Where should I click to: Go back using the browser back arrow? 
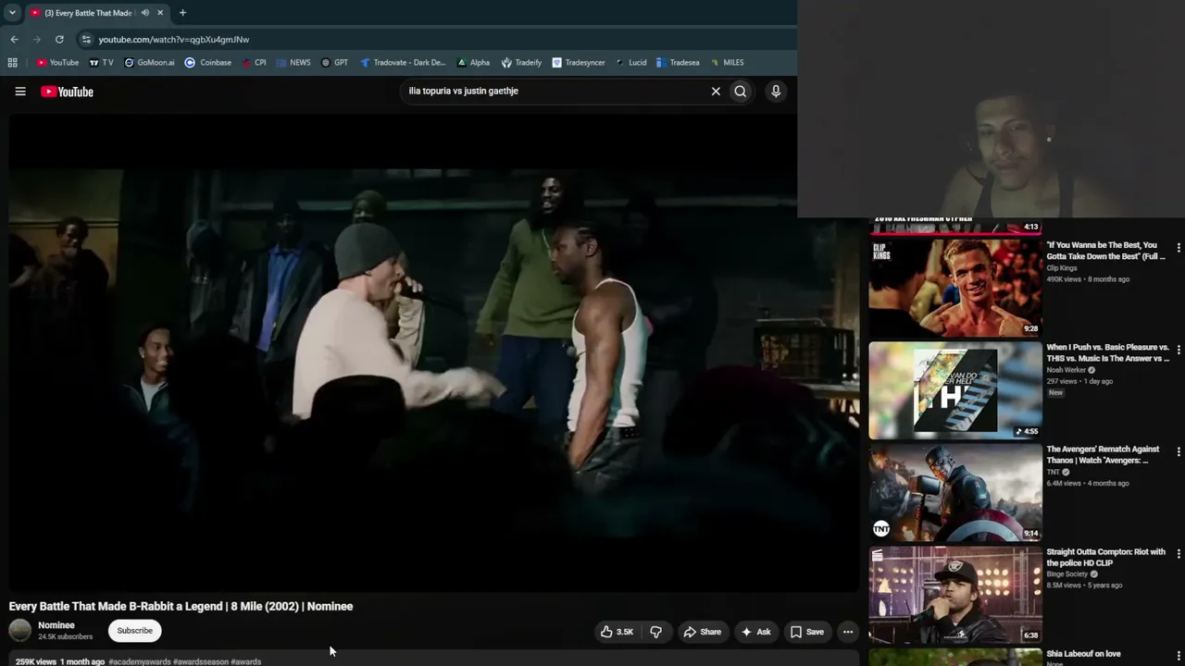[x=14, y=40]
